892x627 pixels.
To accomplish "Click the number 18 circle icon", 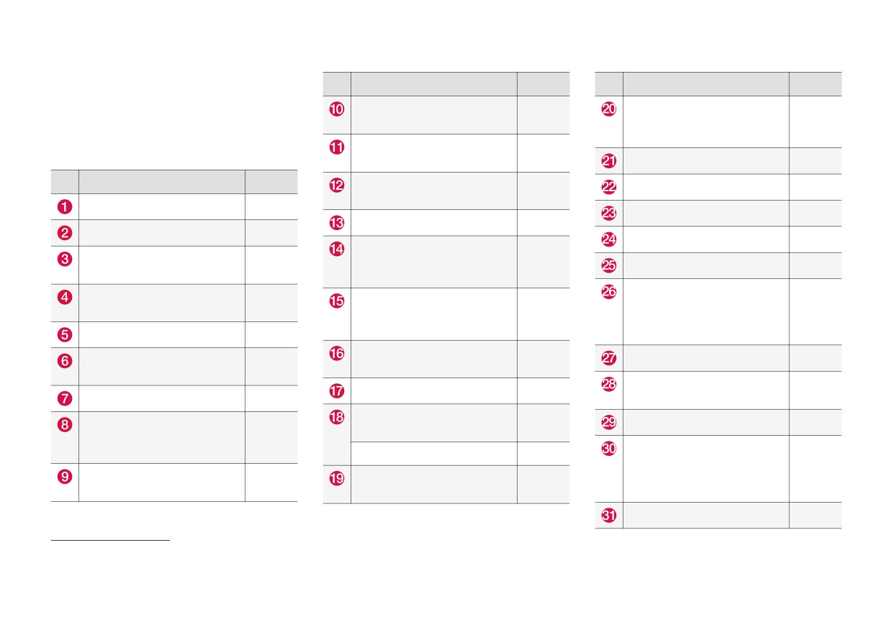I will click(x=337, y=417).
